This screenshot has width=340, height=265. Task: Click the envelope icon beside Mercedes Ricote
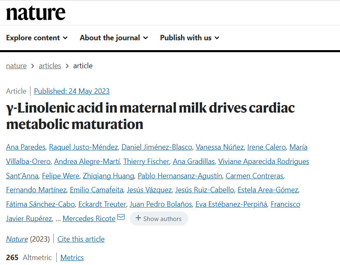pos(121,217)
